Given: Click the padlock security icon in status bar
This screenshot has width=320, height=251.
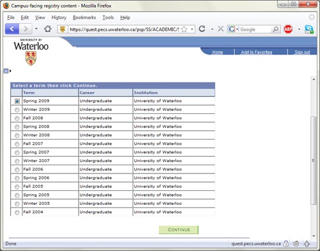Looking at the screenshot, I should (286, 243).
